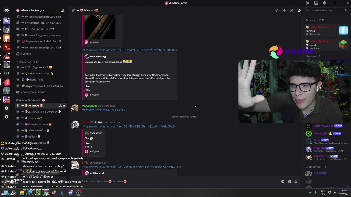Viewport: 351px width, 197px height.
Task: Open FONDOS-DE-PANTALLA channel
Action: [x=41, y=23]
